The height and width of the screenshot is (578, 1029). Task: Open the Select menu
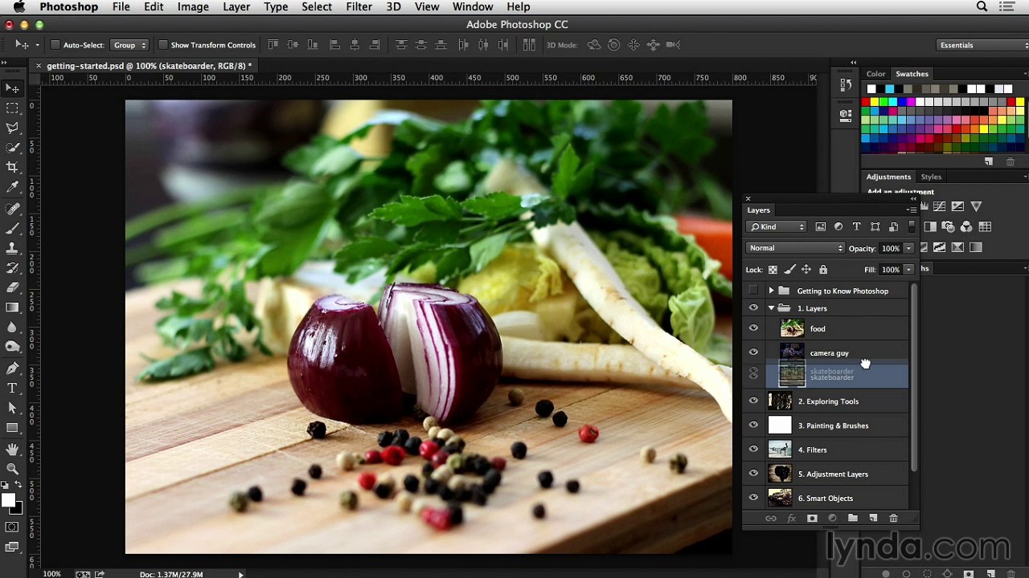tap(317, 6)
